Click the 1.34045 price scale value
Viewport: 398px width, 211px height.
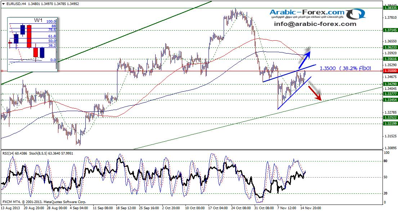click(390, 88)
